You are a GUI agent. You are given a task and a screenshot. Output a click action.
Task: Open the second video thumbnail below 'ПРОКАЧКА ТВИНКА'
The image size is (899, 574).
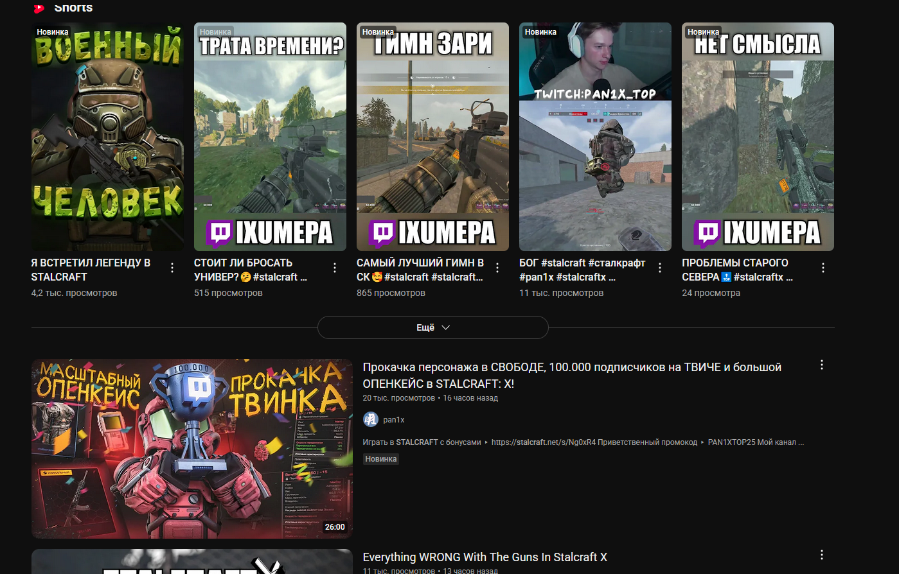click(x=192, y=561)
